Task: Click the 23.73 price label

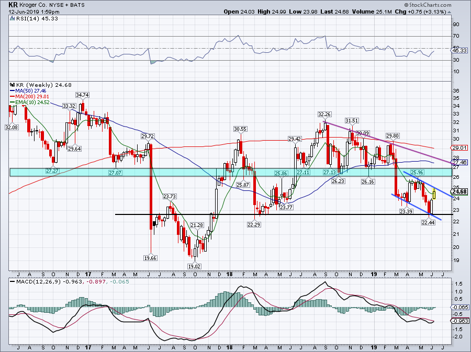Action: 170,196
